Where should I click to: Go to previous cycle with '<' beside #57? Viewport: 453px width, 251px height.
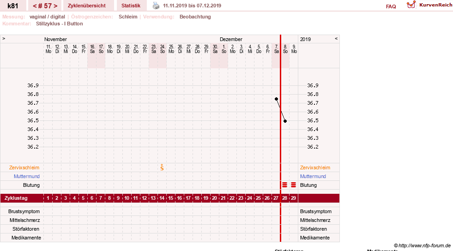click(x=35, y=6)
